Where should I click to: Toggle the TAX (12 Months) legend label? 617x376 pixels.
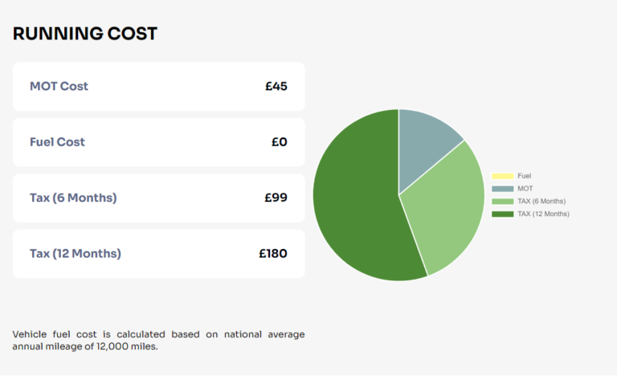543,214
